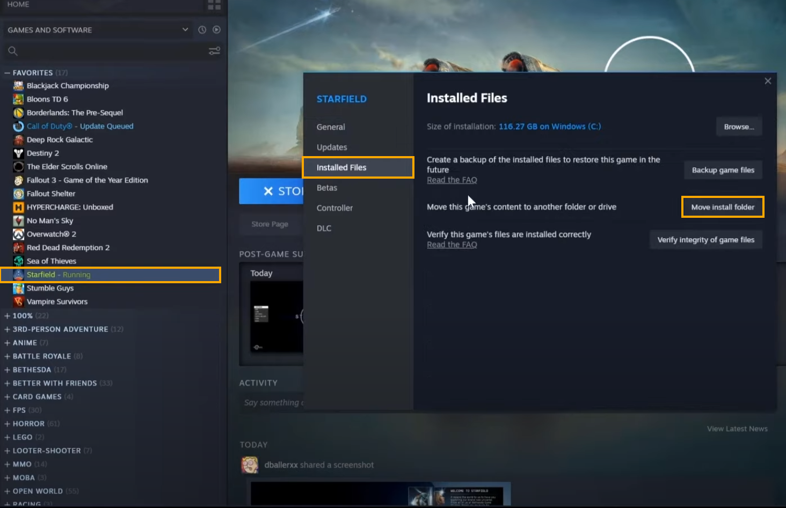
Task: Click the Sea of Thieves icon
Action: click(x=18, y=261)
